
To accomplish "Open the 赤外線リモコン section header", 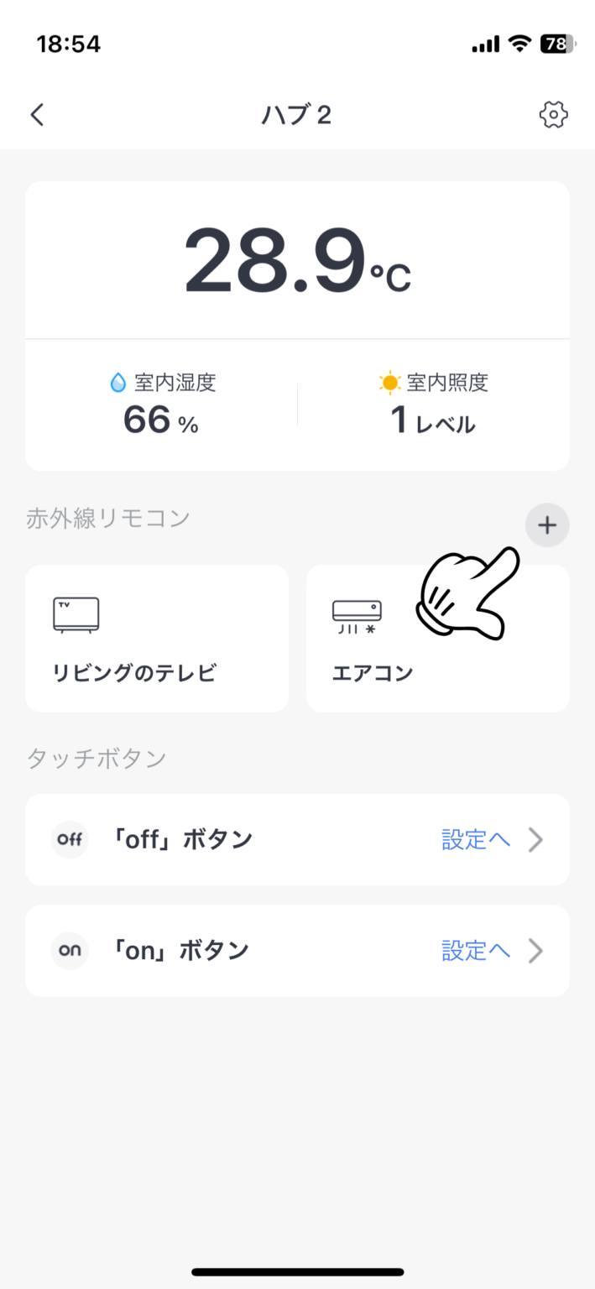I will click(109, 519).
